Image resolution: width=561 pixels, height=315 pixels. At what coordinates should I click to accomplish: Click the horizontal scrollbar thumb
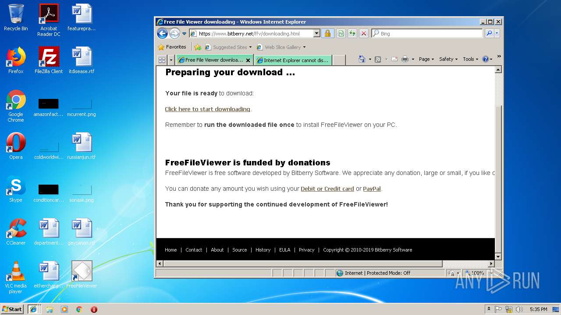click(x=302, y=263)
